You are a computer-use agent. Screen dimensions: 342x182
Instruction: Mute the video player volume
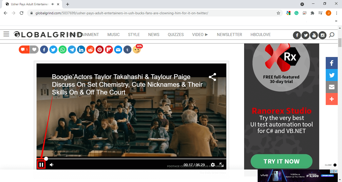[52, 165]
